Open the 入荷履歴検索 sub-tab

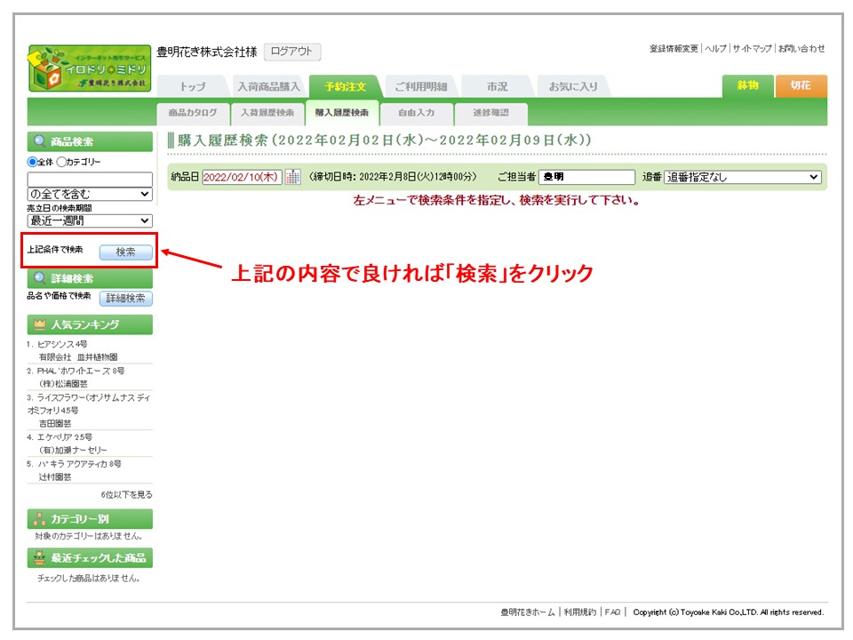[267, 113]
